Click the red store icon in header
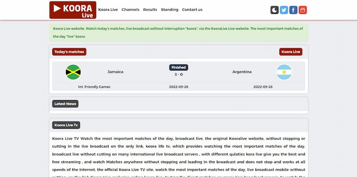This screenshot has width=357, height=177. click(303, 10)
